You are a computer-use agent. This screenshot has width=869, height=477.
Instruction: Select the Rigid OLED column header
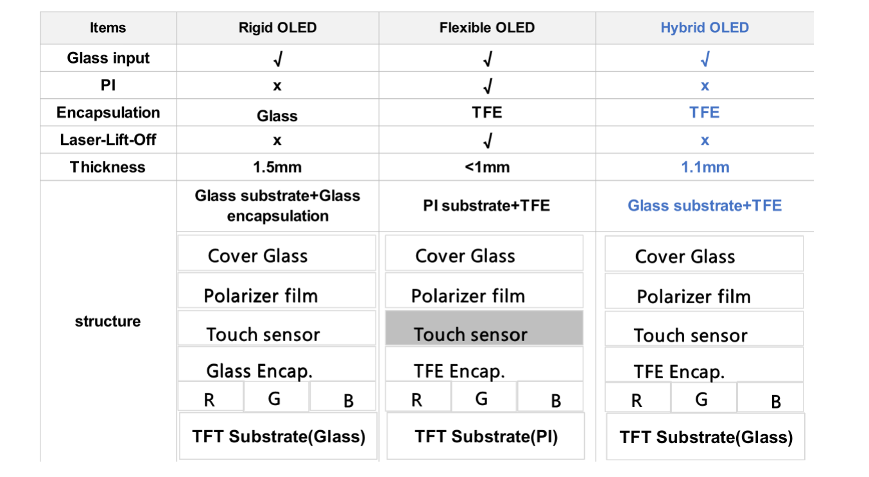tap(277, 28)
